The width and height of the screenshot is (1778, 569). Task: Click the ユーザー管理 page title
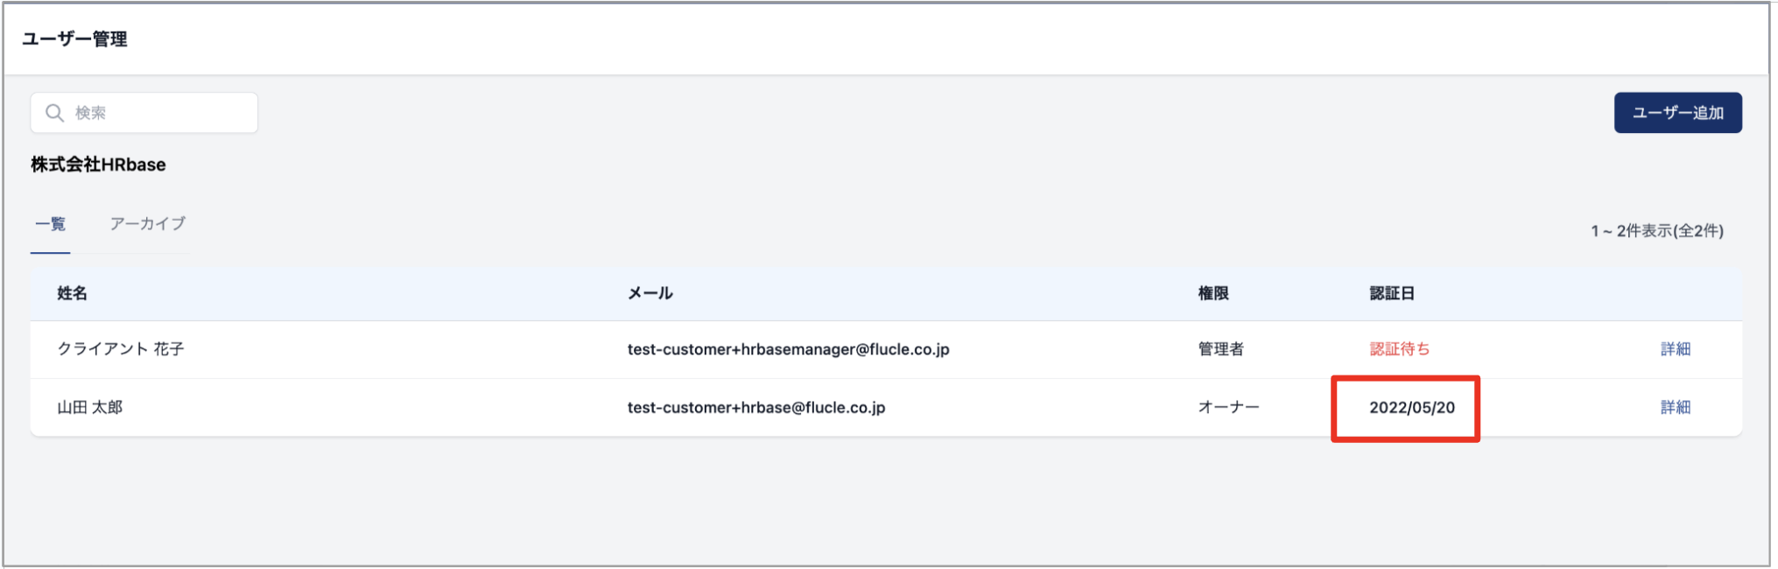tap(74, 39)
